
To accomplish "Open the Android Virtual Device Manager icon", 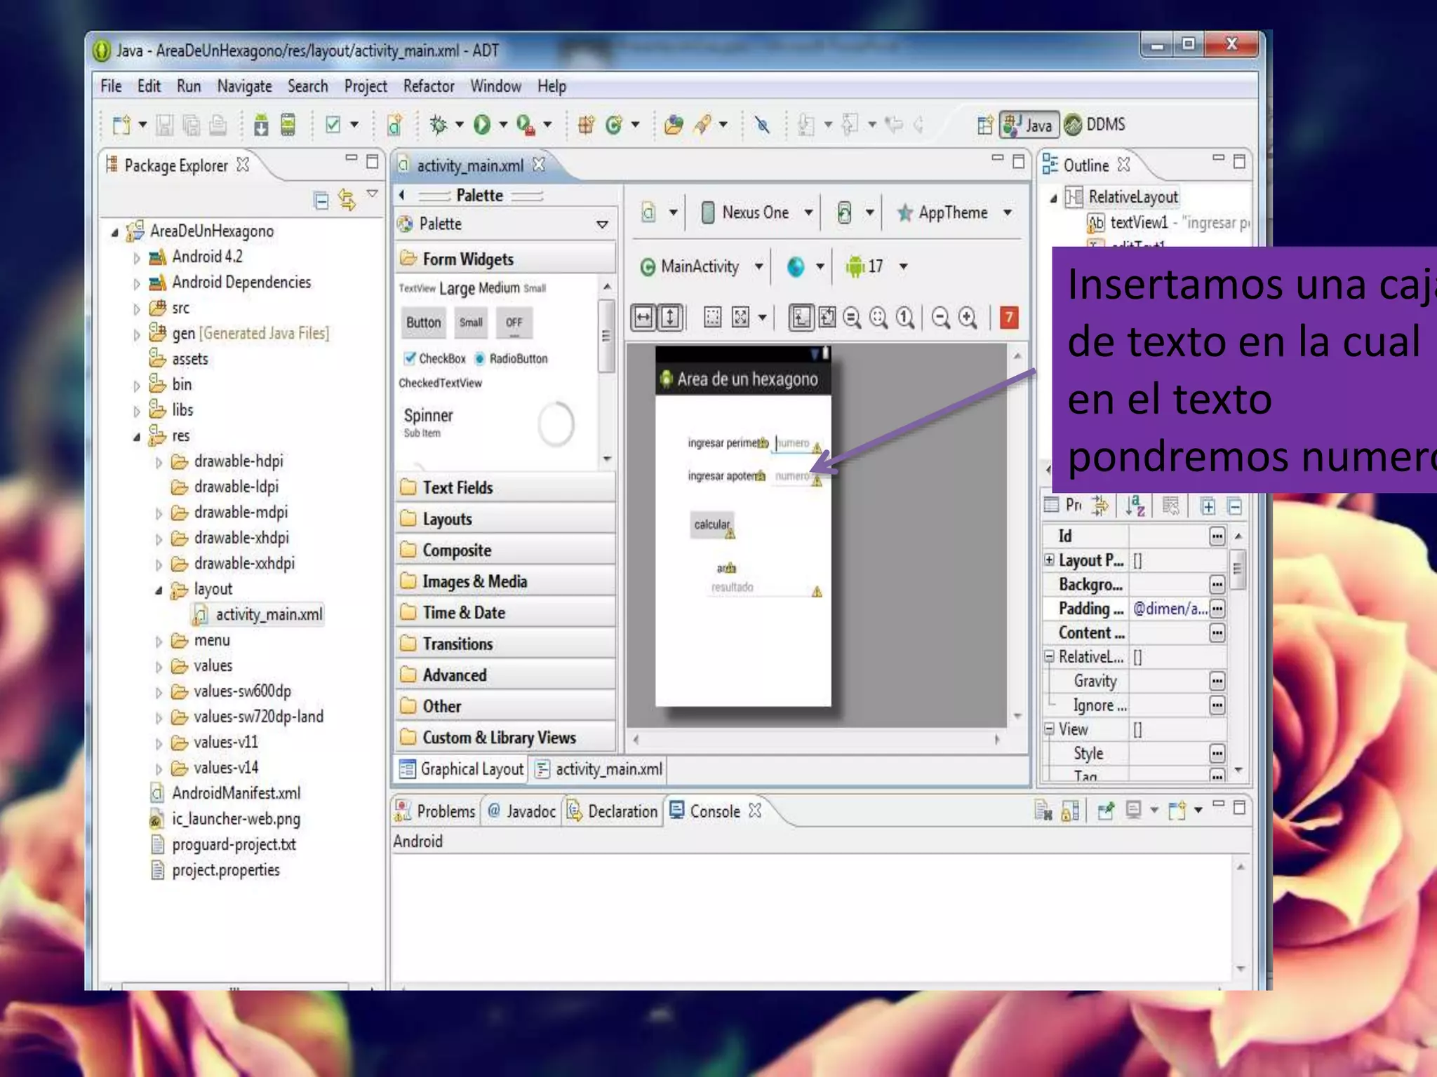I will pos(288,125).
